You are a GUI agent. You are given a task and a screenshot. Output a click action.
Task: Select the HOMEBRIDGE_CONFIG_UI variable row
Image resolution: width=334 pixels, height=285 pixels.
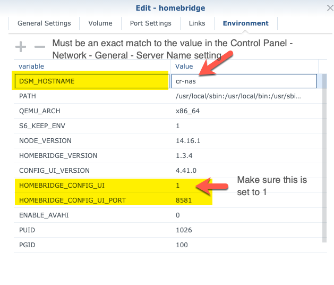(x=168, y=186)
